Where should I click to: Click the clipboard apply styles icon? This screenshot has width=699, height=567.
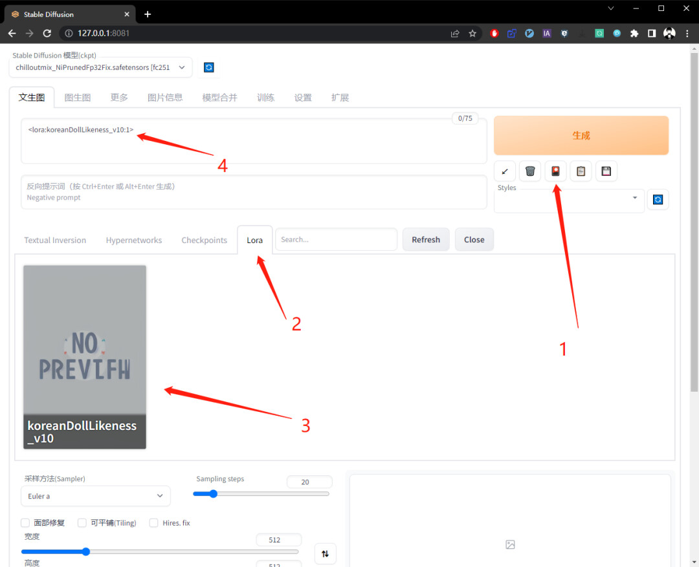[581, 171]
